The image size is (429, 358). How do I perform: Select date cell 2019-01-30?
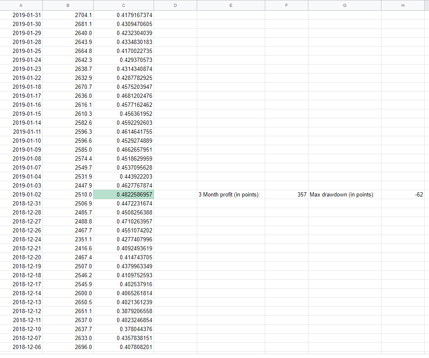pos(21,24)
